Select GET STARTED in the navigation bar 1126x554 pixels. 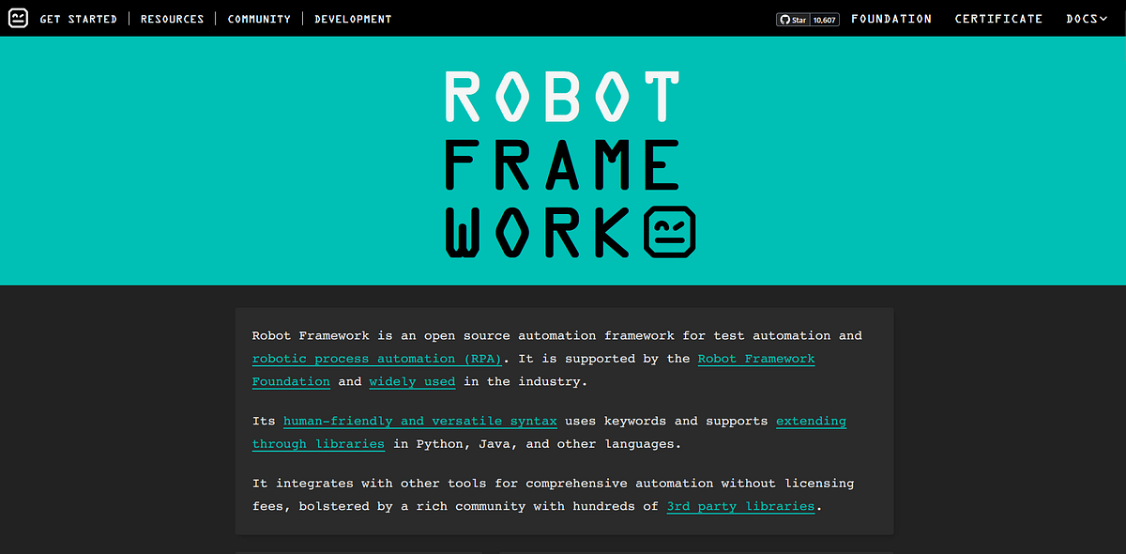tap(78, 18)
